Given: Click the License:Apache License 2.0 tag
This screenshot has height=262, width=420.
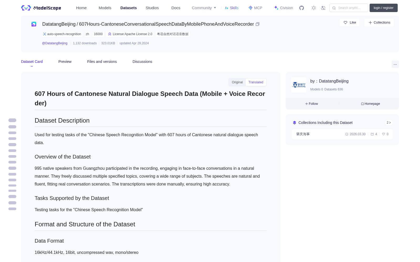Looking at the screenshot, I should (x=130, y=34).
